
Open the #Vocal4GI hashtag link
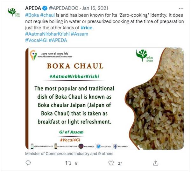pos(36,40)
